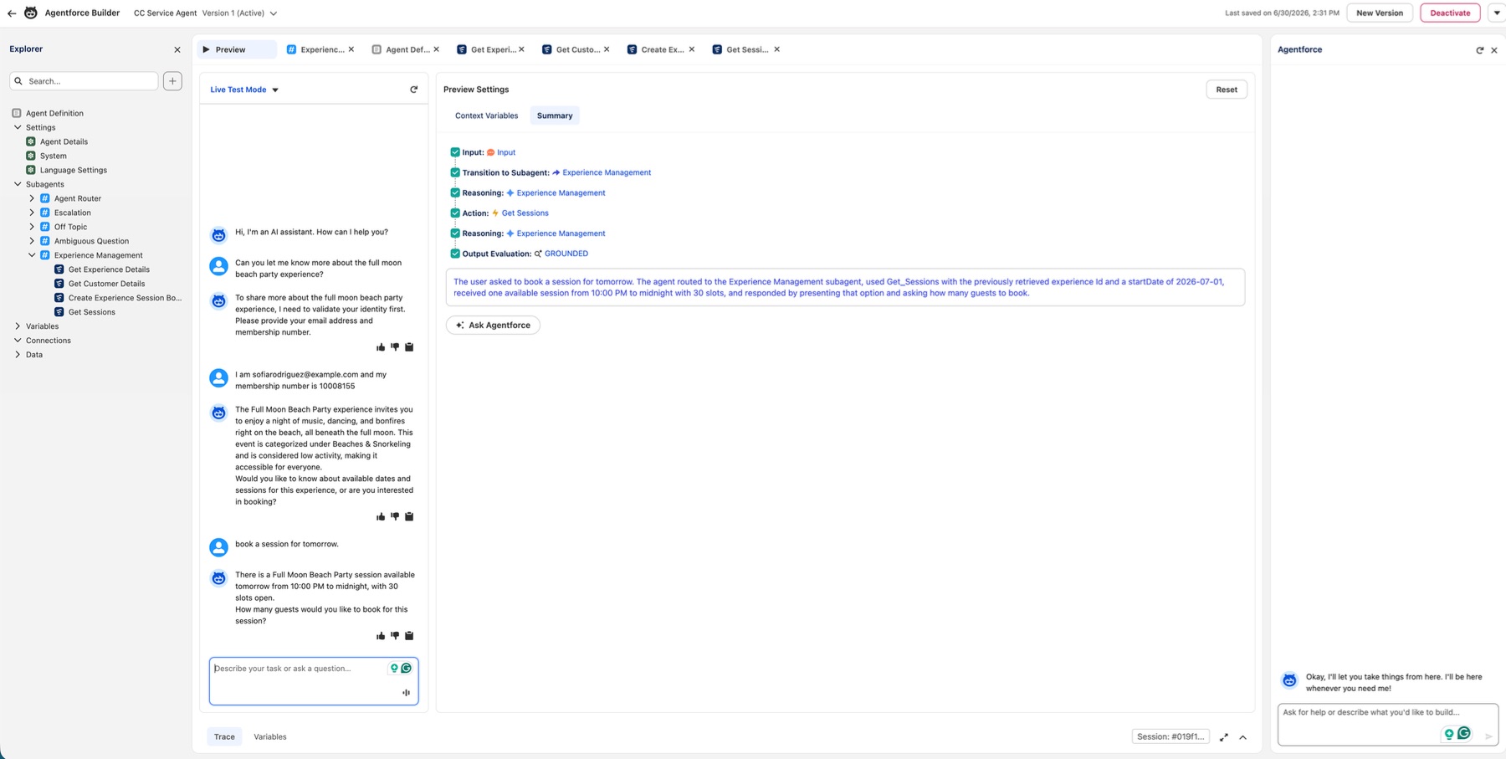This screenshot has width=1506, height=759.
Task: Toggle the first Reasoning step checkbox
Action: (455, 192)
